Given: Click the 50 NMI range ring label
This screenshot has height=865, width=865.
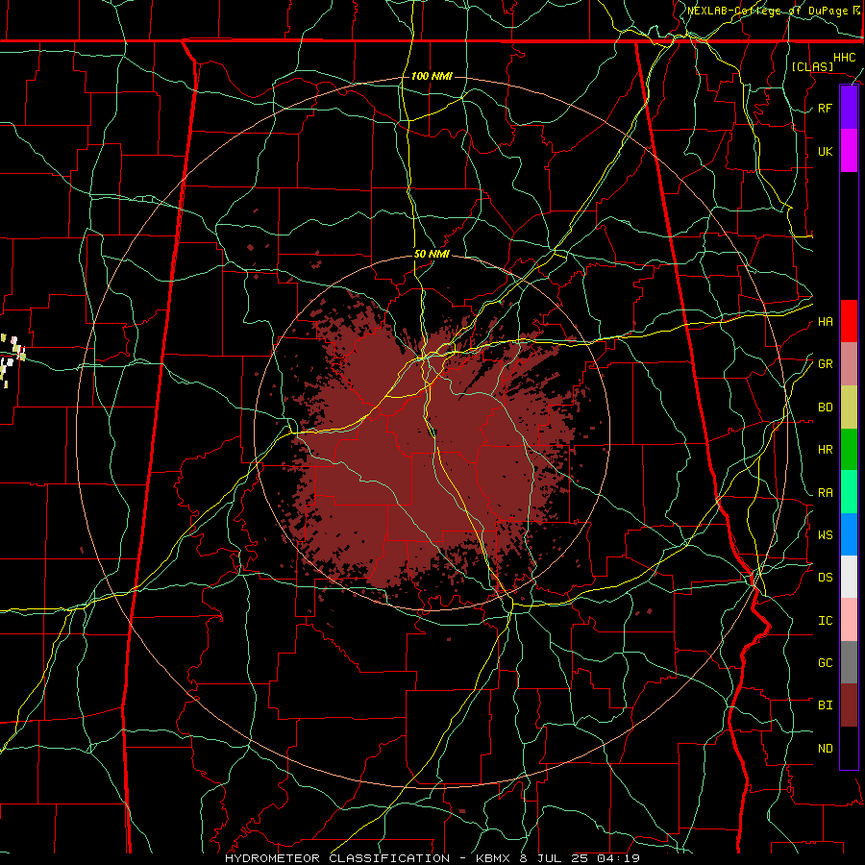Looking at the screenshot, I should pos(432,255).
